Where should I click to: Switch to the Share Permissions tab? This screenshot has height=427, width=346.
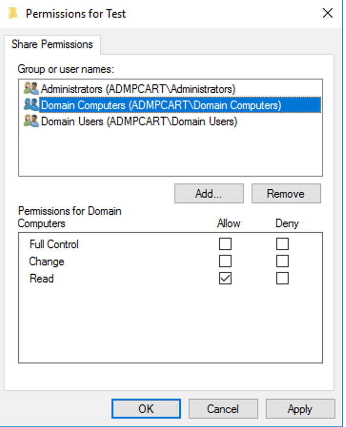tap(52, 44)
